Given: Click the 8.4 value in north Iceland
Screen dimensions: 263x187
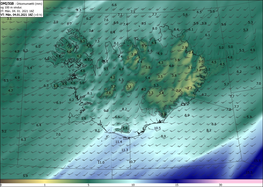Looking at the screenshot, I should click(x=120, y=56).
